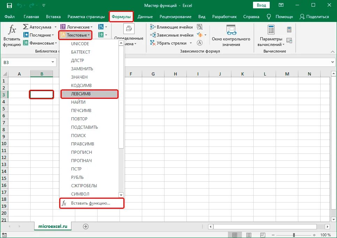Select the ЛЕВСИМВ function
Screen dimensions: 337x238
[90, 94]
